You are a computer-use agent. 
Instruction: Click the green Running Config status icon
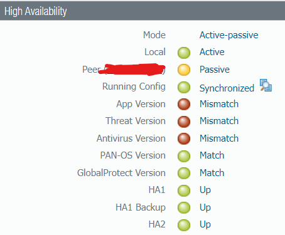tap(184, 87)
